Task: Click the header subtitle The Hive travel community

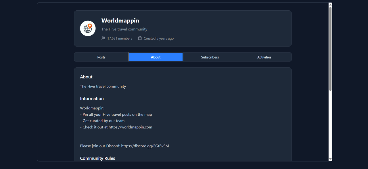Action: pyautogui.click(x=124, y=29)
